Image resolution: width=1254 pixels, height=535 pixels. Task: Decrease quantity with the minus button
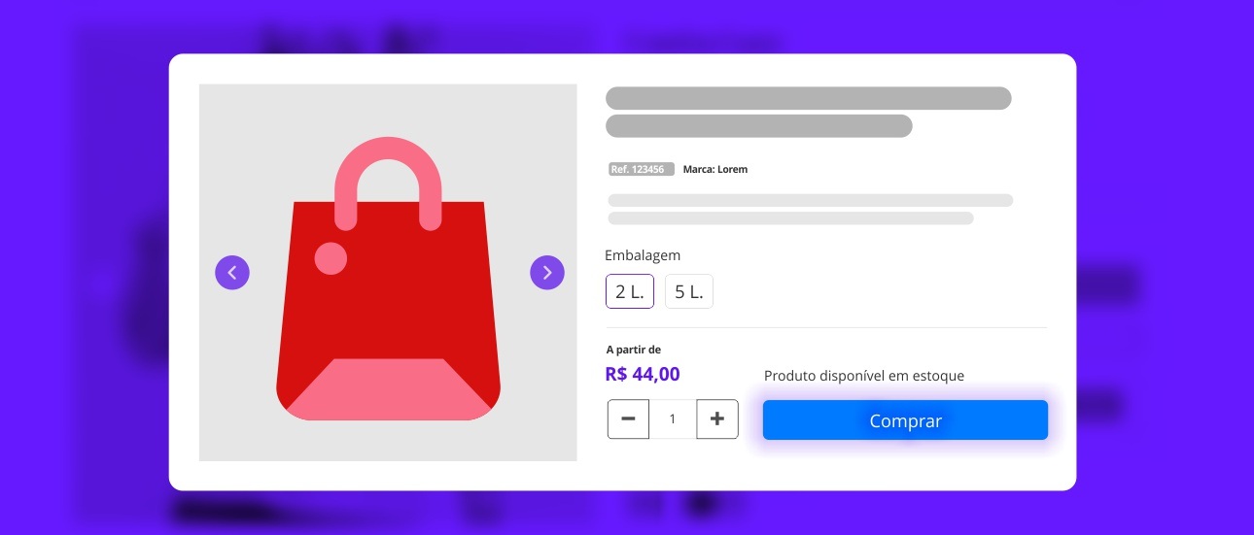628,419
